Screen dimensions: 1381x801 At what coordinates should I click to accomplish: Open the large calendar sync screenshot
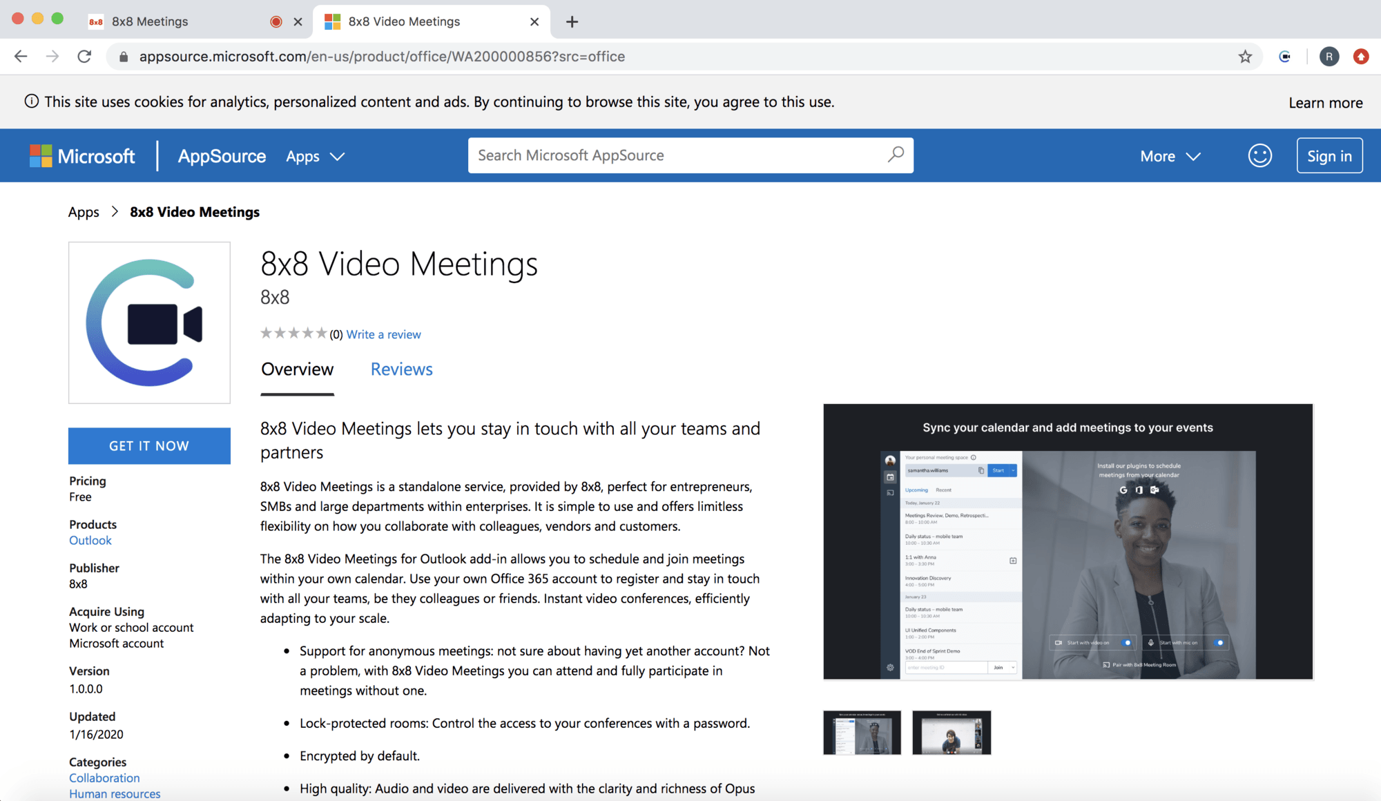coord(1068,542)
